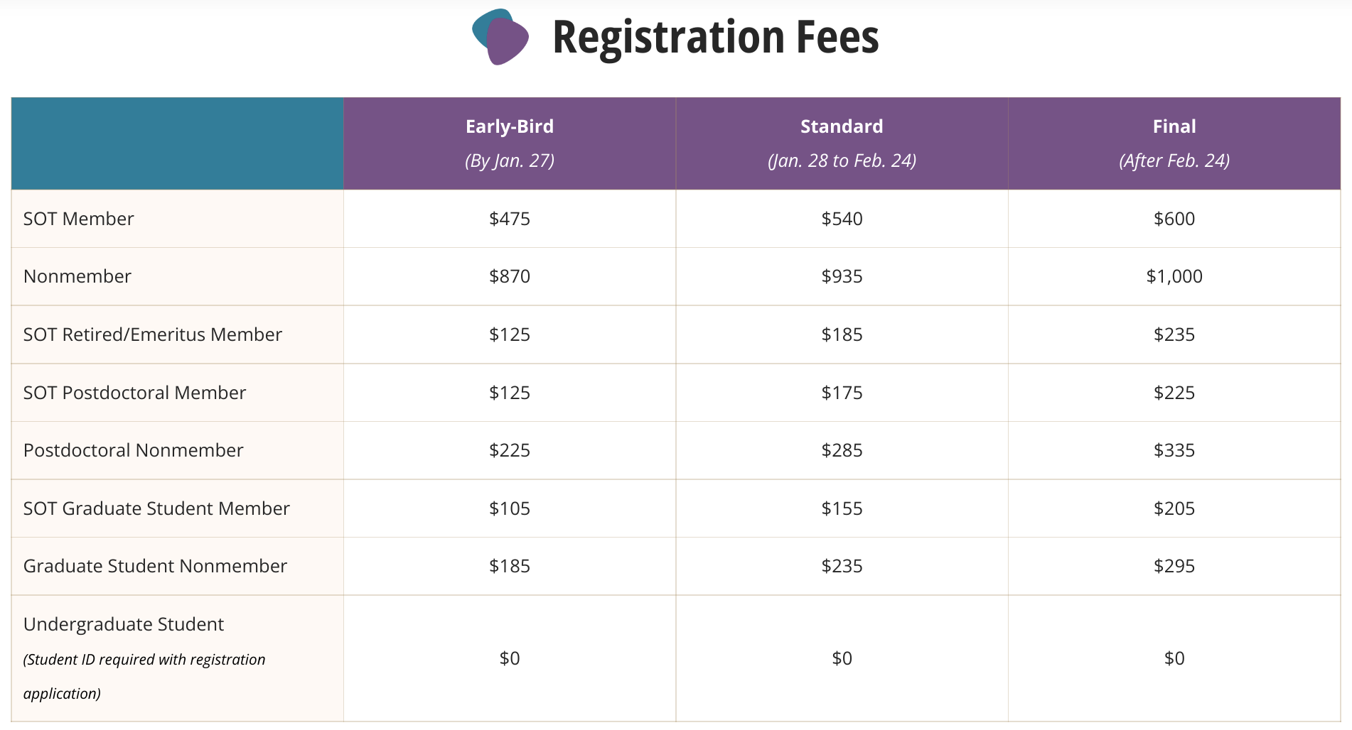The height and width of the screenshot is (730, 1352).
Task: Click SOT Graduate Student Member label
Action: [156, 508]
